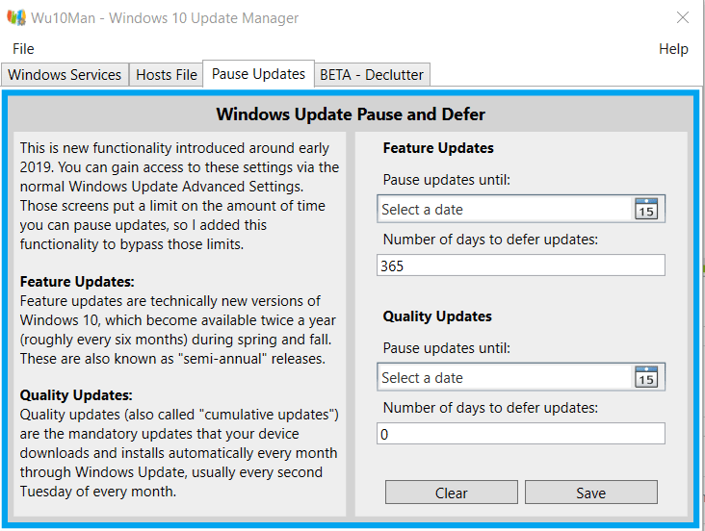Image resolution: width=705 pixels, height=531 pixels.
Task: Select the Pause Updates tab
Action: point(258,74)
